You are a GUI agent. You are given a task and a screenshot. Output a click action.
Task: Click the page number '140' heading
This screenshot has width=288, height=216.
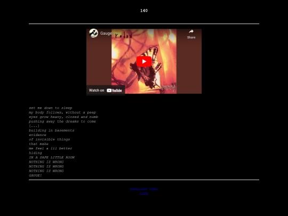click(x=144, y=11)
